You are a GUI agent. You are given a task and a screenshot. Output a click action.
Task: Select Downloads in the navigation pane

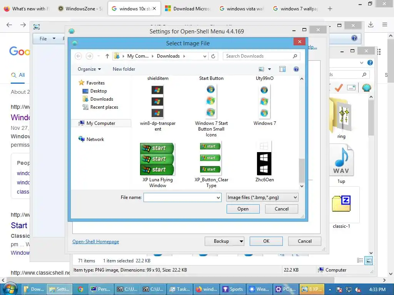click(x=102, y=99)
